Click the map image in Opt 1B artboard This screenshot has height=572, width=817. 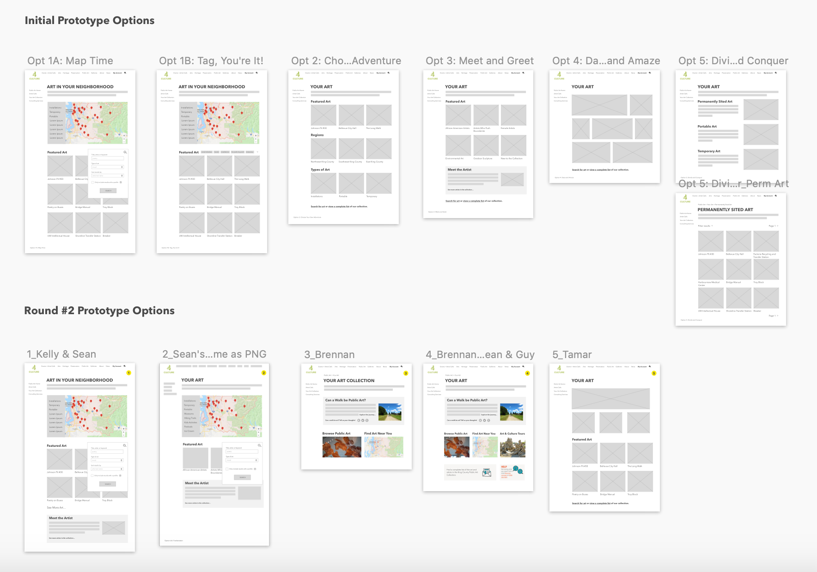pyautogui.click(x=228, y=122)
